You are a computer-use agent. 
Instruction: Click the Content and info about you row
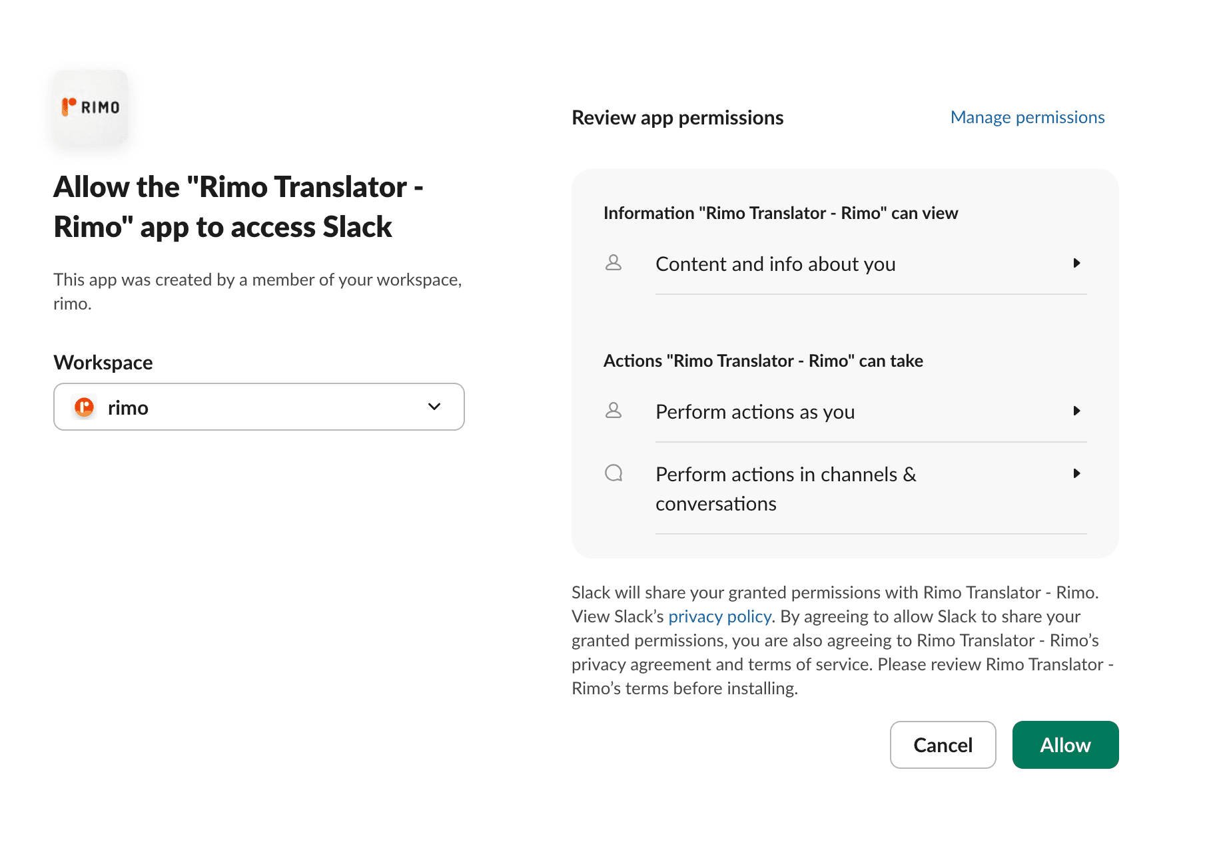pos(775,264)
